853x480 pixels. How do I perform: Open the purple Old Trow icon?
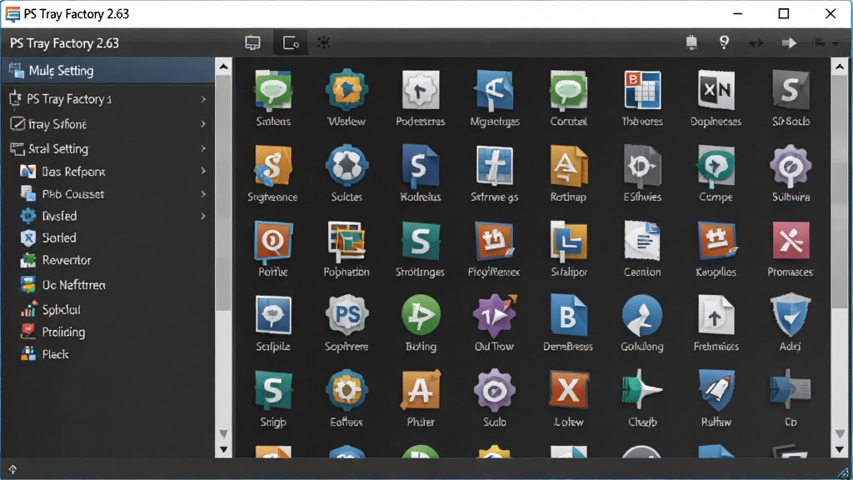tap(495, 315)
